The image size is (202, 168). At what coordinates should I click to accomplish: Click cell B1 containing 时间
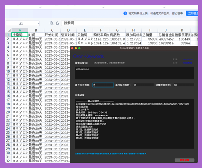36,35
